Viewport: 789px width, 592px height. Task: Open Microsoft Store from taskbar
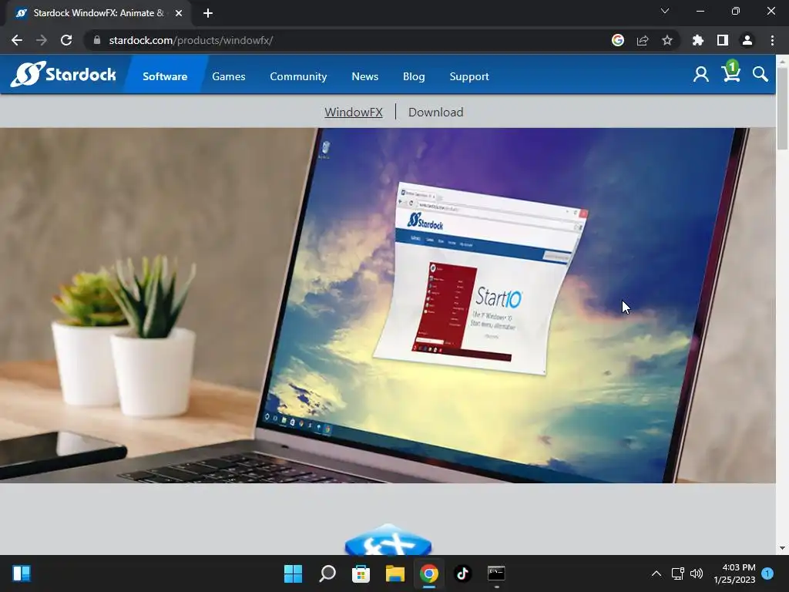tap(361, 573)
